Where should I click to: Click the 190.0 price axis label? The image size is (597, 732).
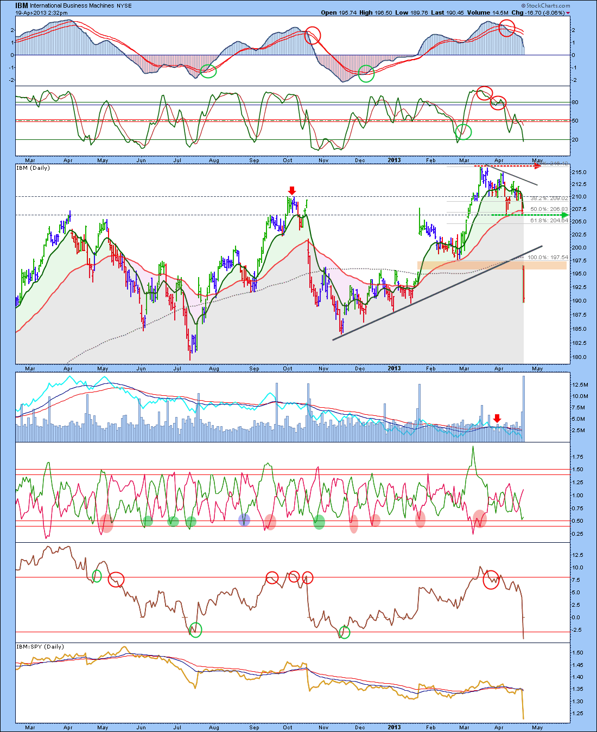pos(579,301)
